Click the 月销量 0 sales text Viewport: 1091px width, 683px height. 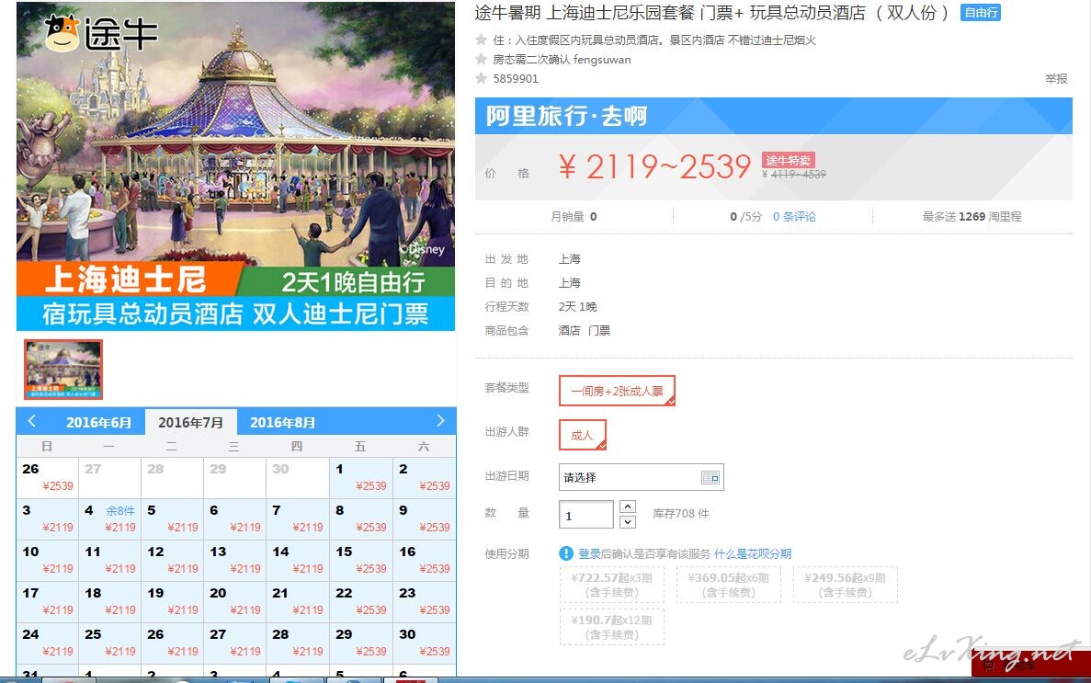tap(574, 217)
